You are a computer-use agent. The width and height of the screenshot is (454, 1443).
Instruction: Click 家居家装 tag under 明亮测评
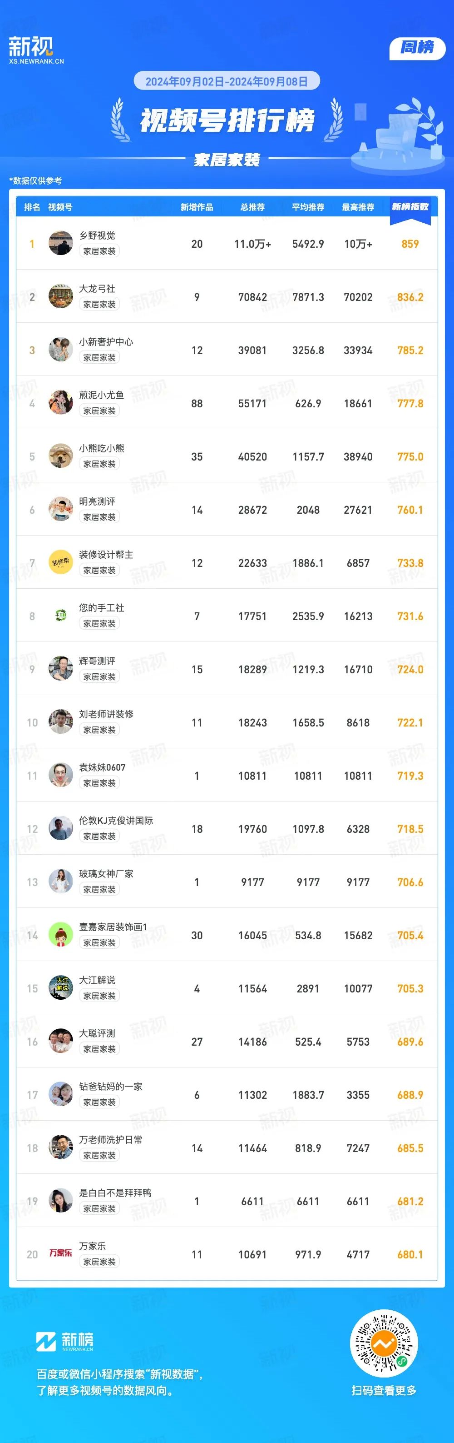99,517
